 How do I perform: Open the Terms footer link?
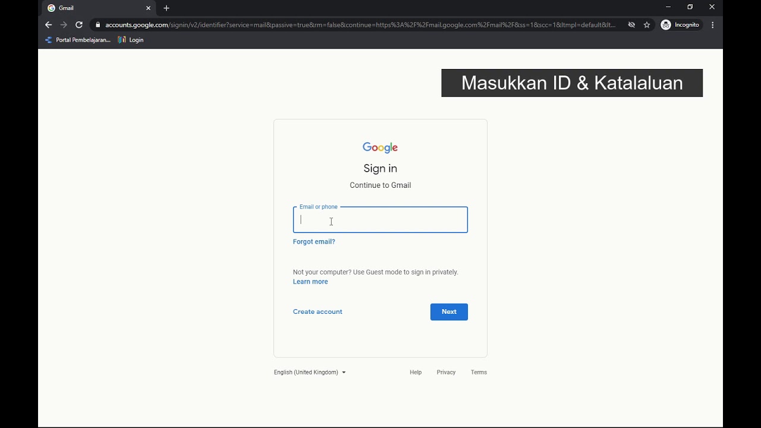[x=479, y=372]
